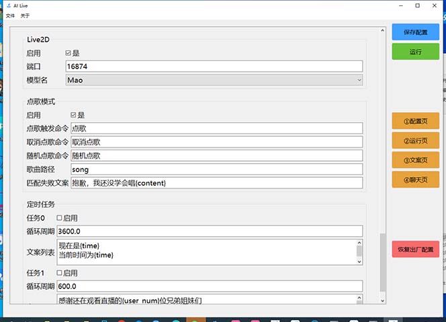Image resolution: width=446 pixels, height=322 pixels.
Task: Toggle the Live2D 启用 checkbox
Action: [69, 53]
